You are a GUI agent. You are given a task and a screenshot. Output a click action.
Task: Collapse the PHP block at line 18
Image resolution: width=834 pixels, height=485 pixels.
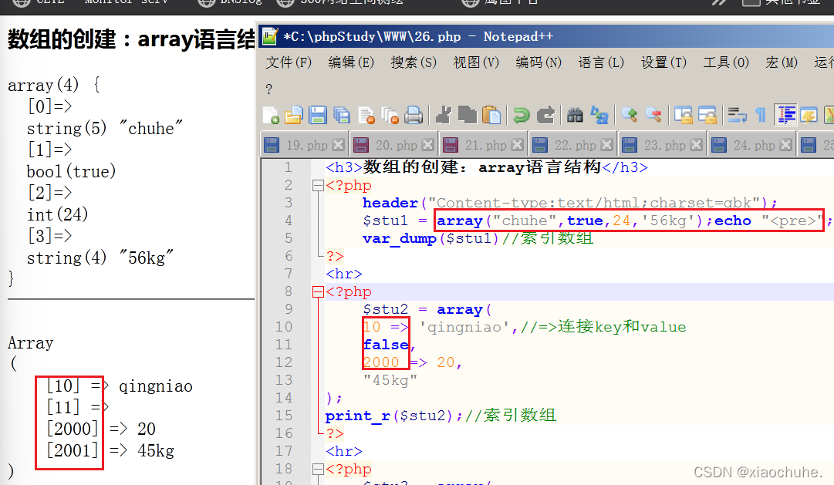(318, 469)
